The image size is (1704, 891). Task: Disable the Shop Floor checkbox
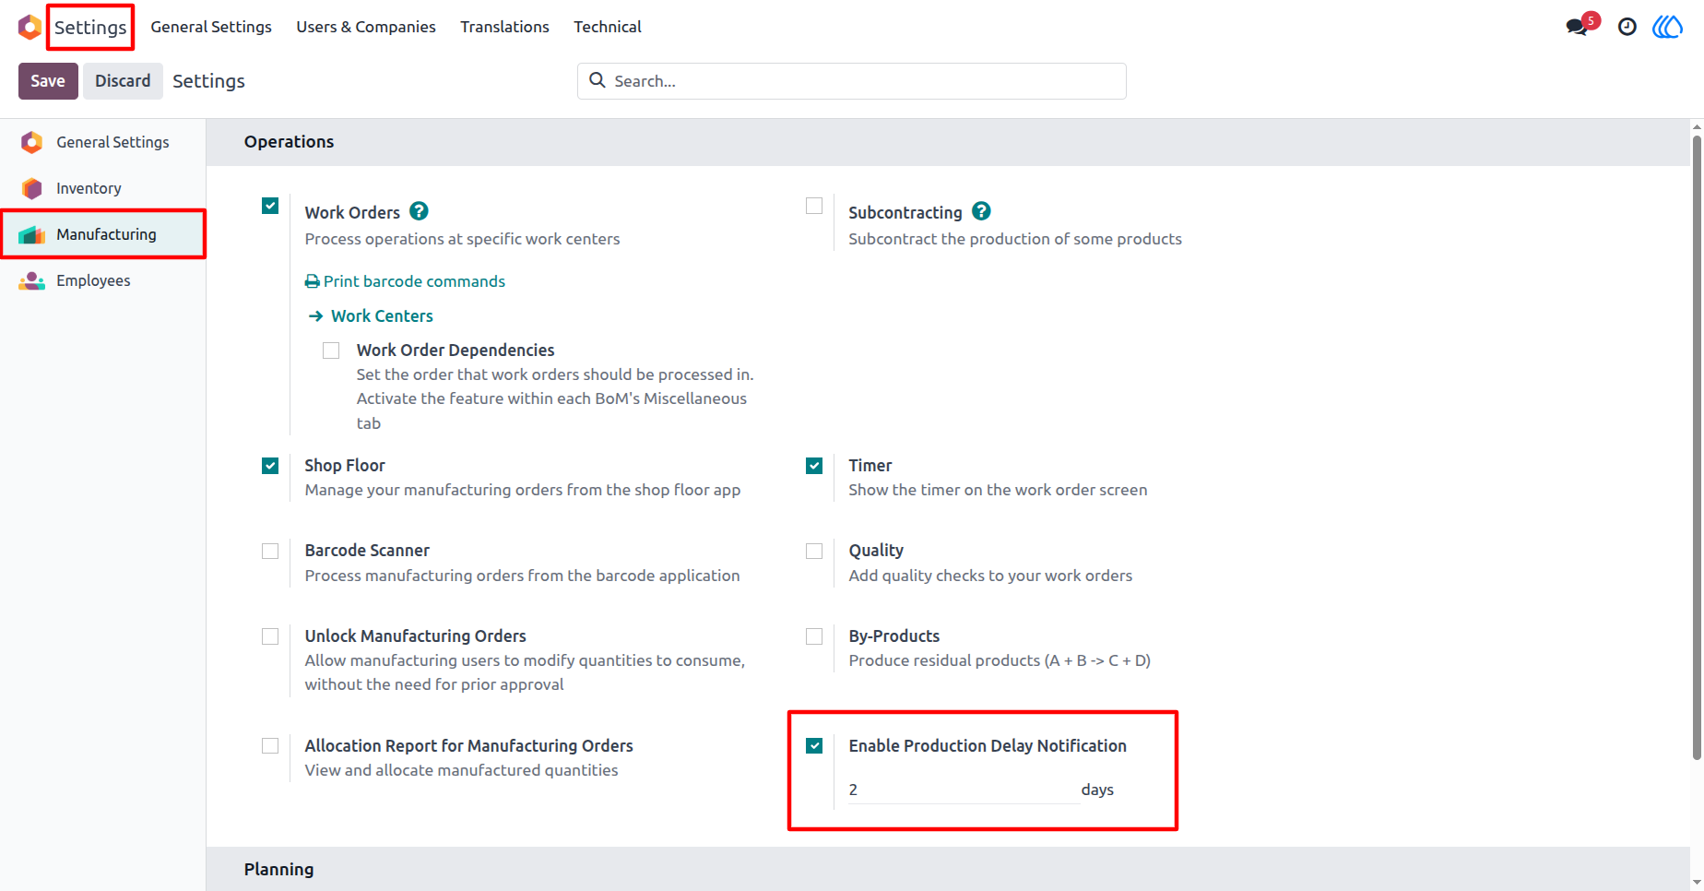click(x=270, y=466)
